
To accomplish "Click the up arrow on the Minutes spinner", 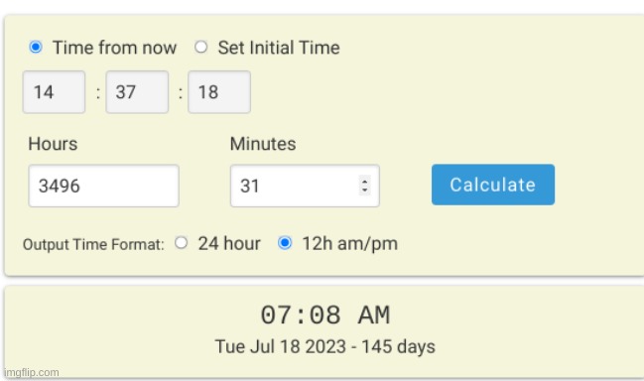I will 365,181.
